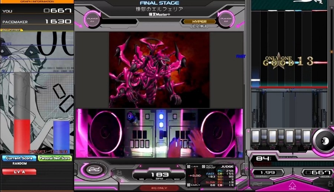The image size is (334, 192).
Task: Click the song title 煉獄のエルフェリア
Action: [x=159, y=9]
